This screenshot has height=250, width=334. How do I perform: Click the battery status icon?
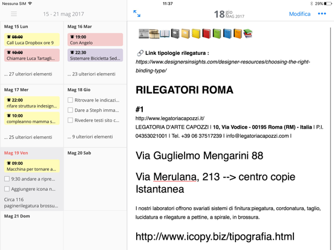coord(328,4)
